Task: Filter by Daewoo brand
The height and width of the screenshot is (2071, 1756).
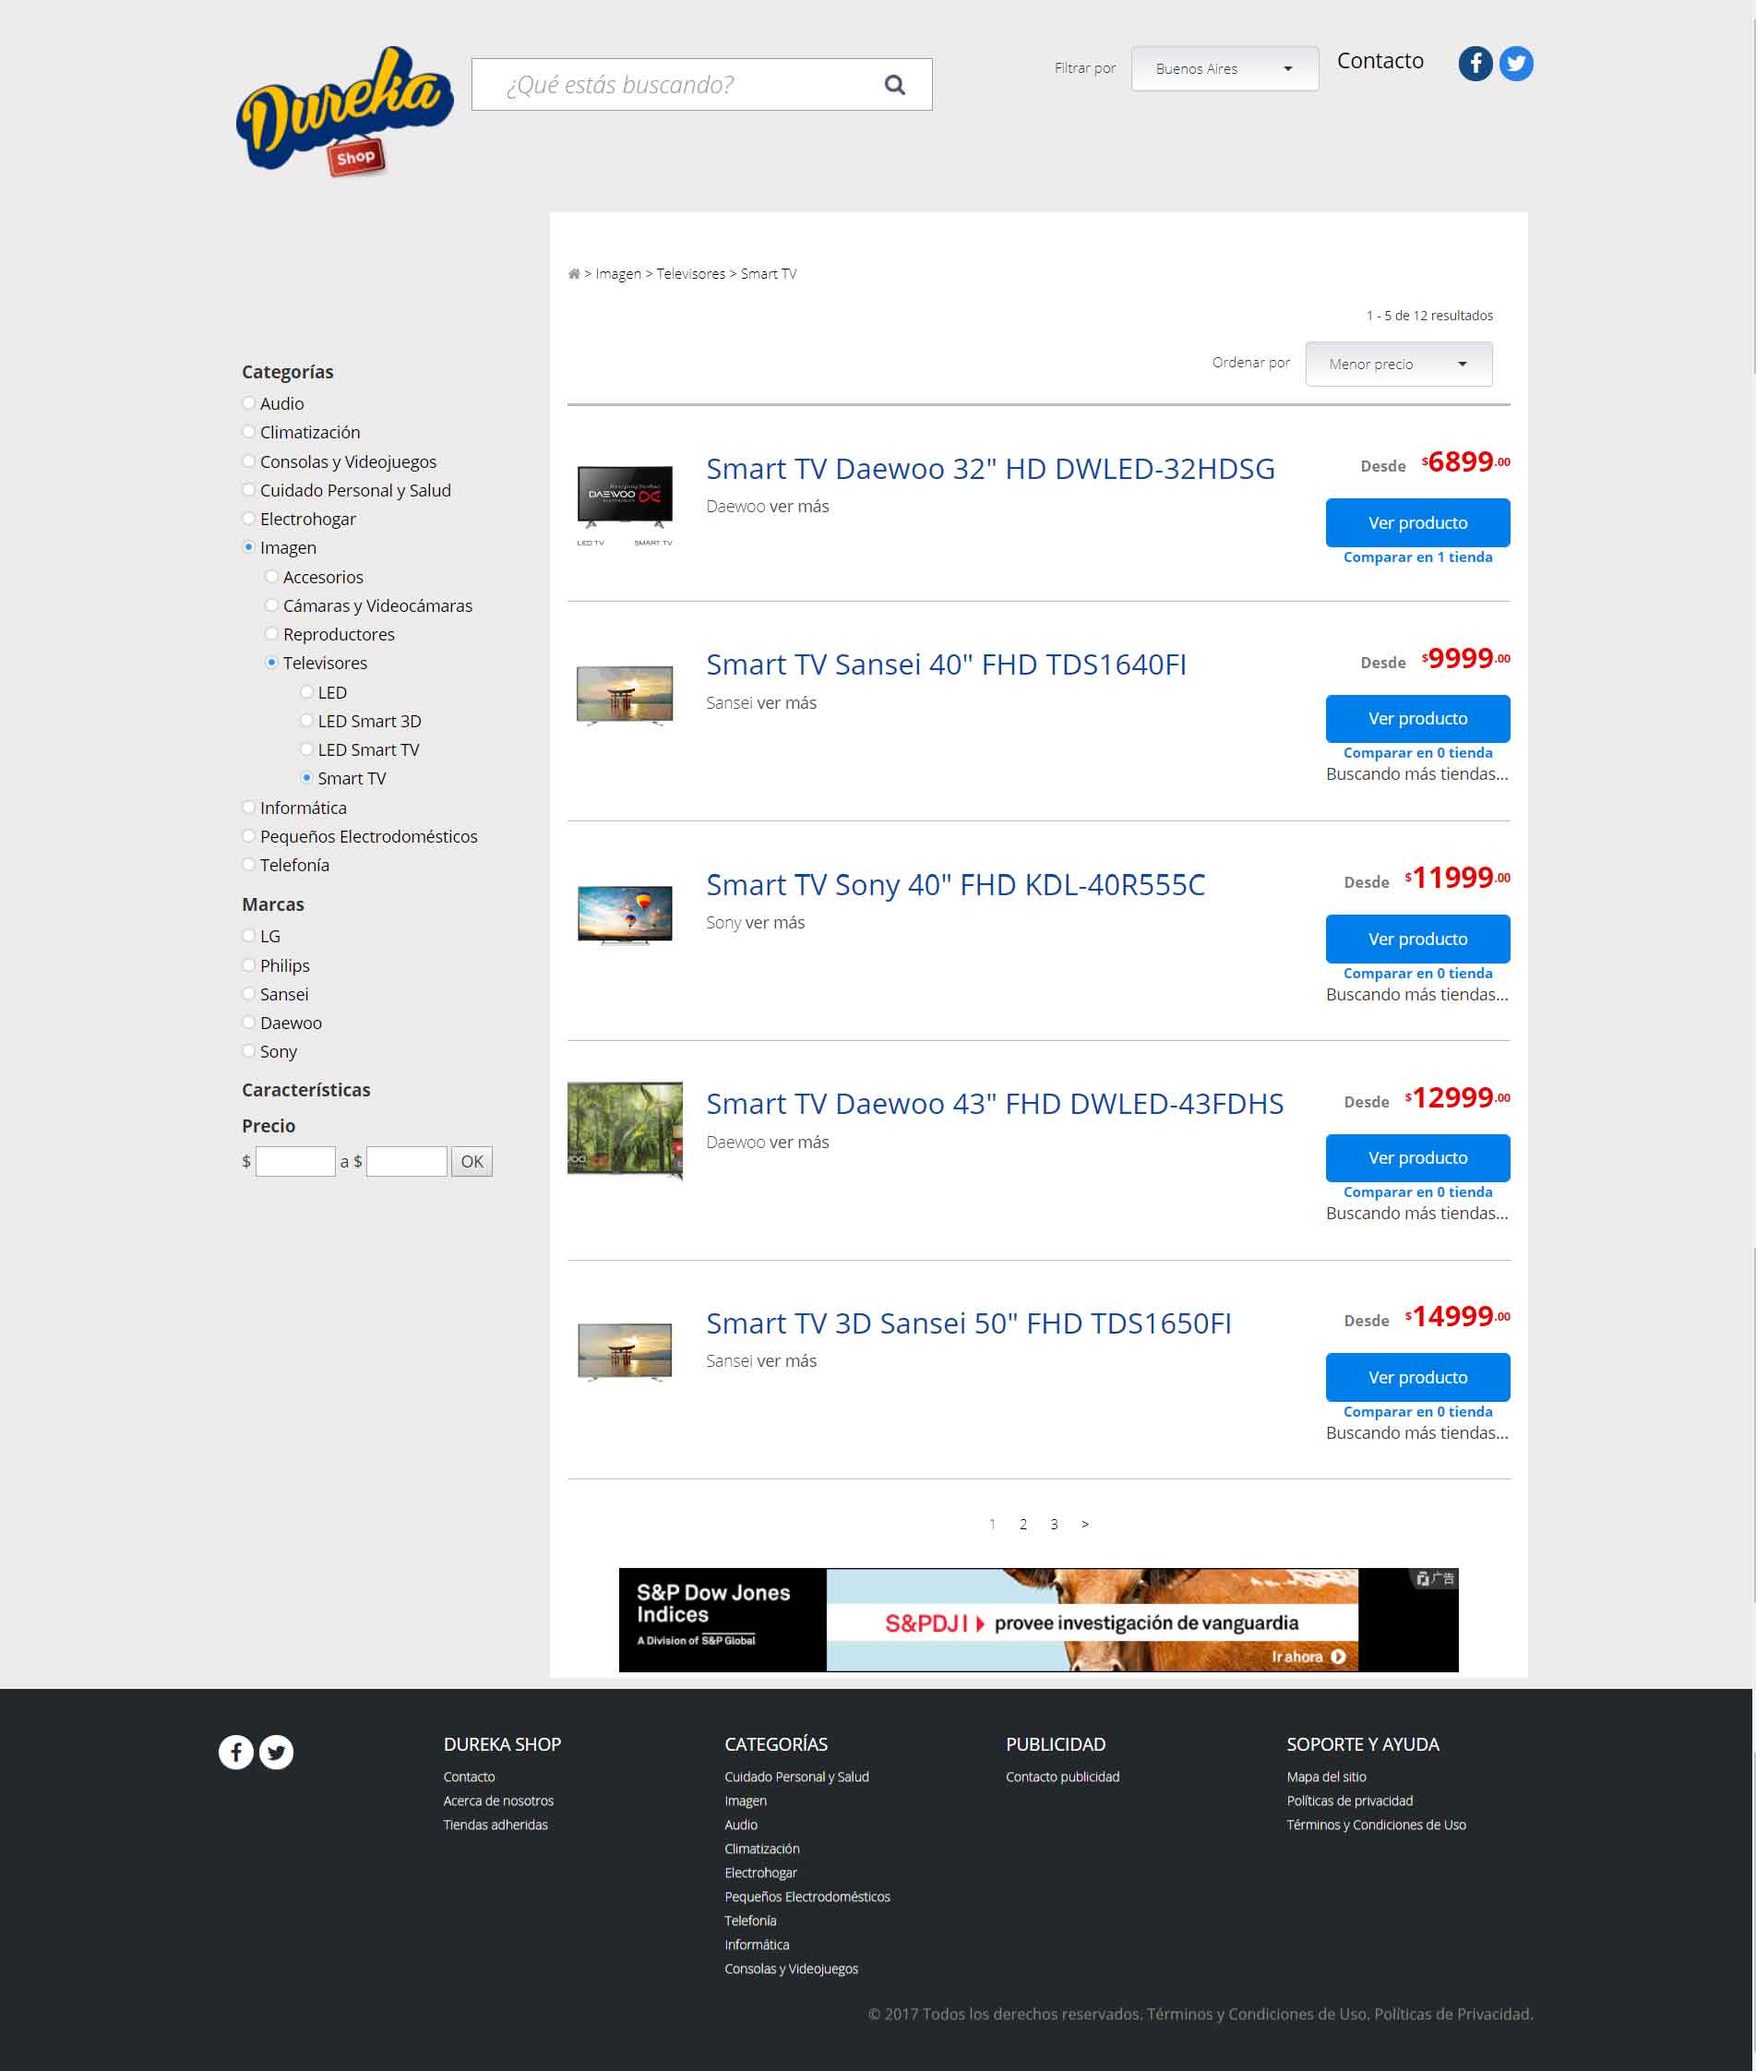Action: coord(249,1023)
